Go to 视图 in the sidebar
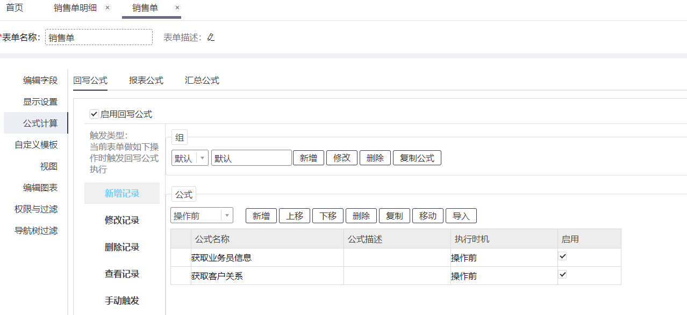Screen dimensions: 687x315 (49, 166)
